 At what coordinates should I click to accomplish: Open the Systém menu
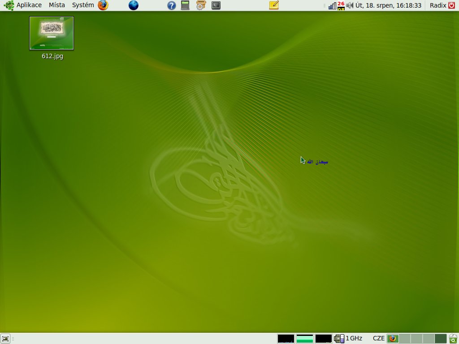(83, 5)
